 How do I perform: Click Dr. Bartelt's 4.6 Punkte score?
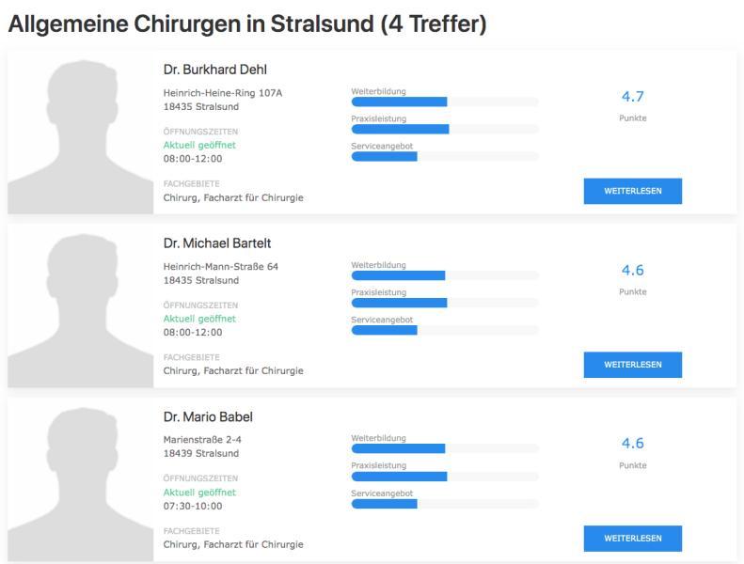632,271
